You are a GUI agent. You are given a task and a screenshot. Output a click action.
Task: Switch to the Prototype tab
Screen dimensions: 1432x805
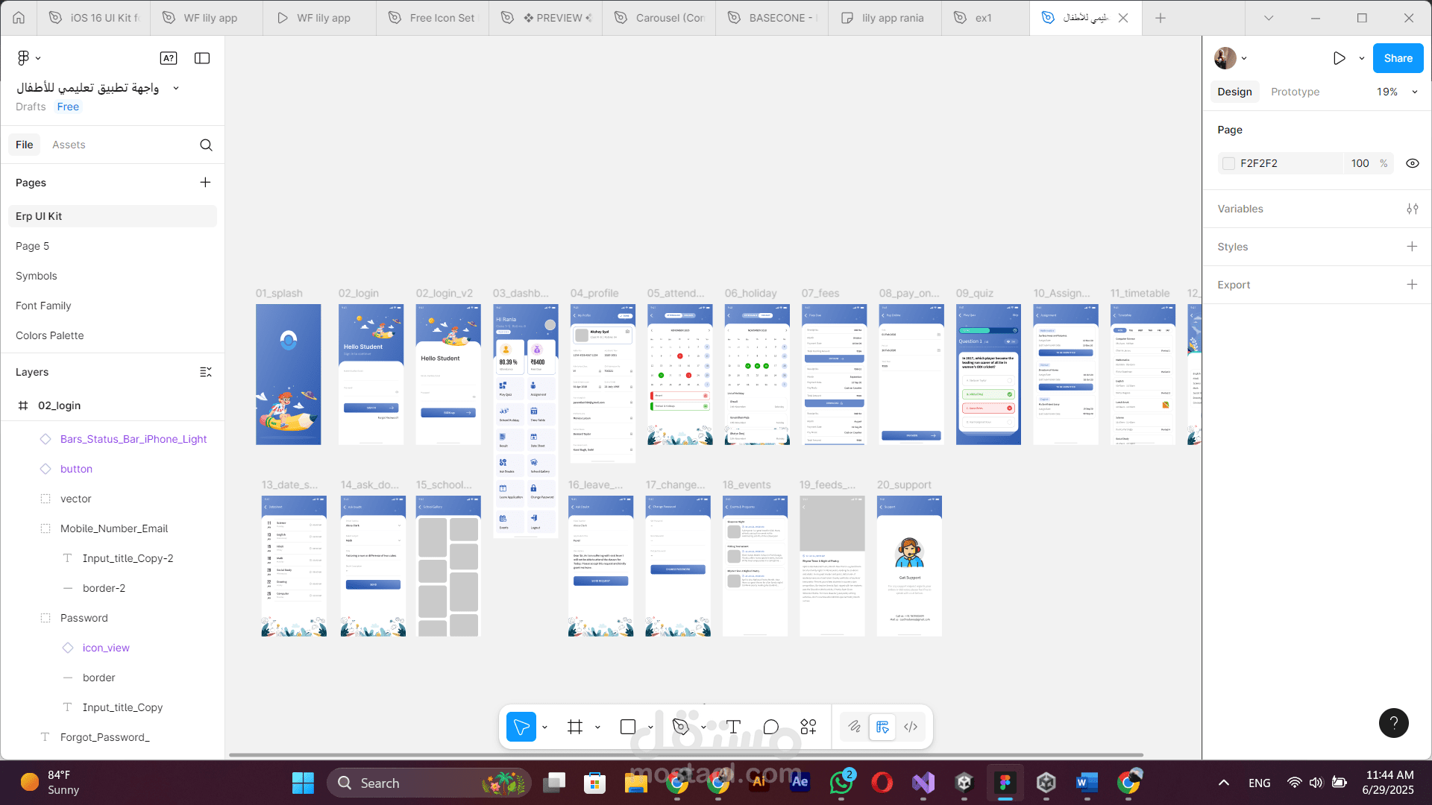click(x=1295, y=92)
